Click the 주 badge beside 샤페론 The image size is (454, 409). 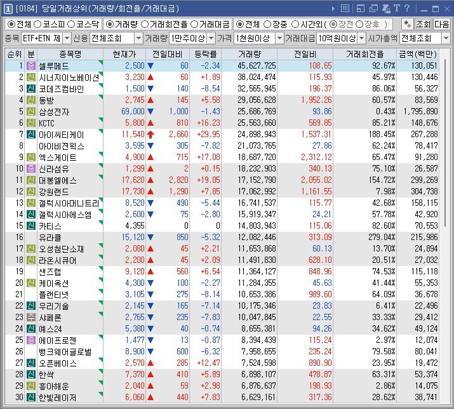tap(31, 317)
